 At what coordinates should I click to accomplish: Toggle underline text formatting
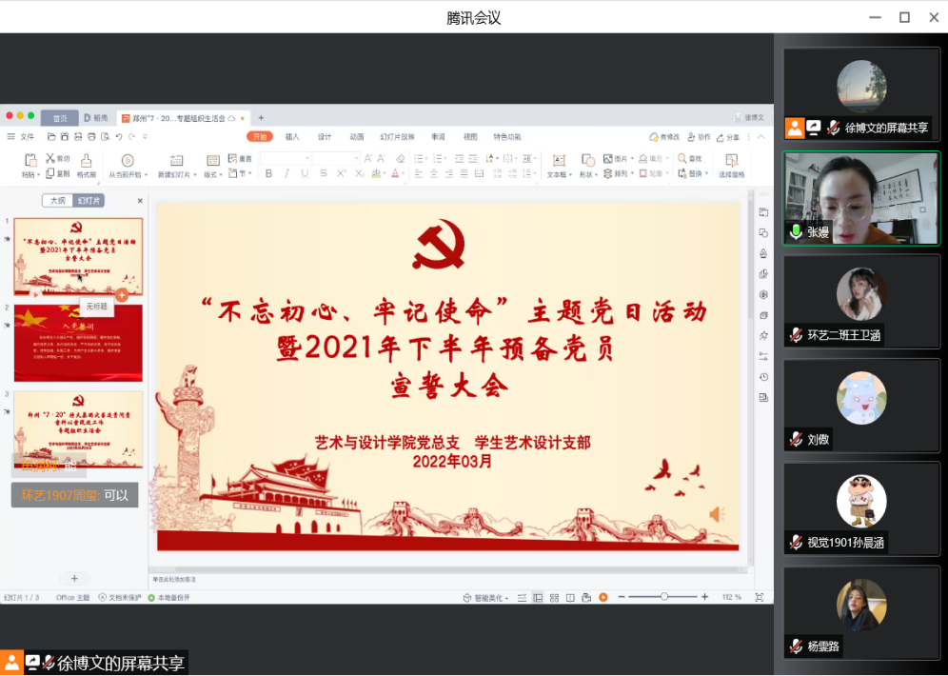(x=305, y=173)
